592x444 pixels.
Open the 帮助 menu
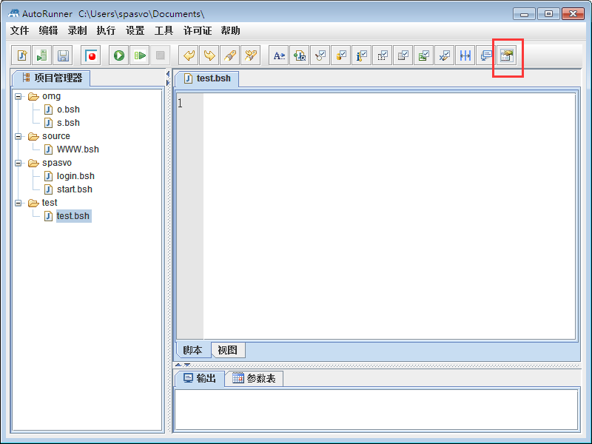(231, 30)
